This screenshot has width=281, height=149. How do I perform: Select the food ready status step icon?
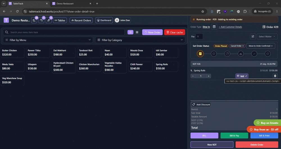click(241, 54)
